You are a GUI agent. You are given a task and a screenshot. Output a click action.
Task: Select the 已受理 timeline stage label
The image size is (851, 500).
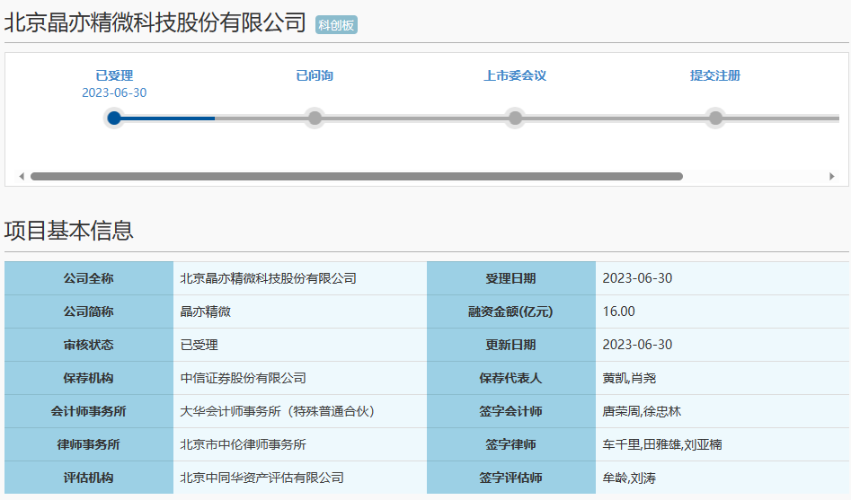tap(114, 75)
